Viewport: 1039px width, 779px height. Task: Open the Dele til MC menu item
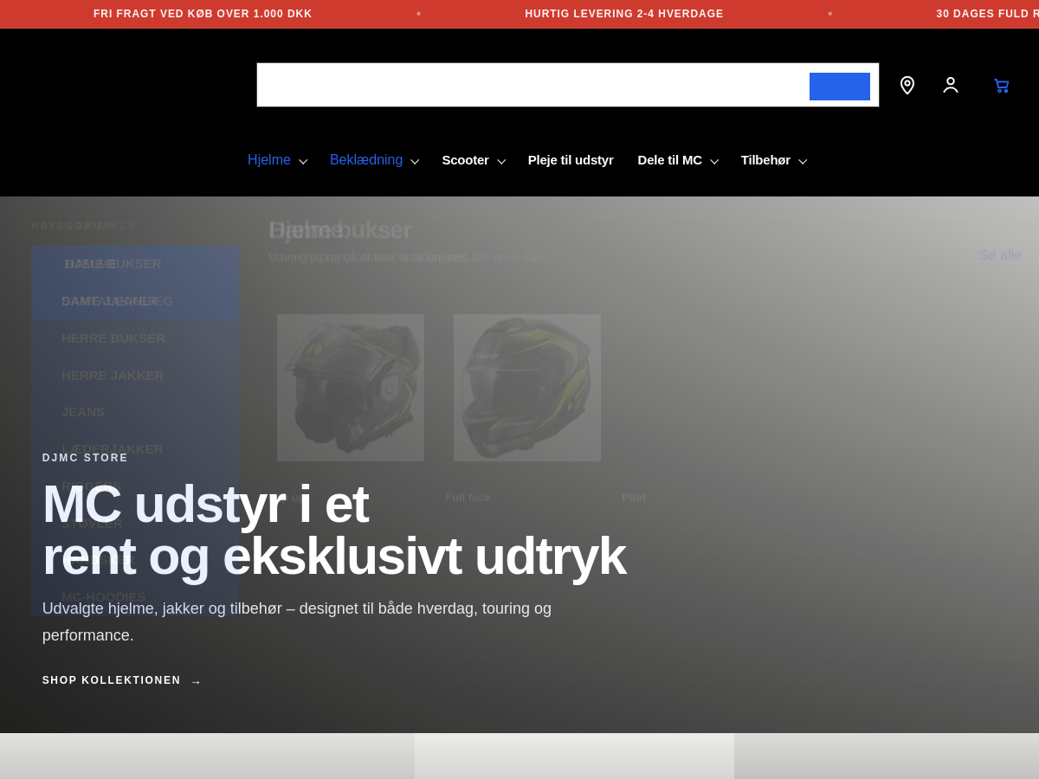pos(670,160)
